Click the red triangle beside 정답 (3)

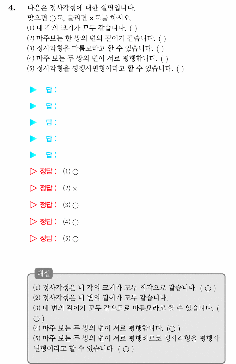pyautogui.click(x=33, y=205)
